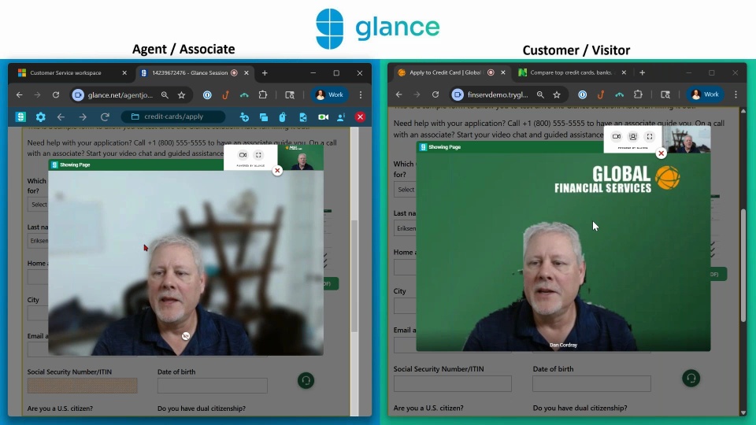Click the Glance logo icon in agent toolbar
Viewport: 756px width, 425px height.
(x=20, y=116)
